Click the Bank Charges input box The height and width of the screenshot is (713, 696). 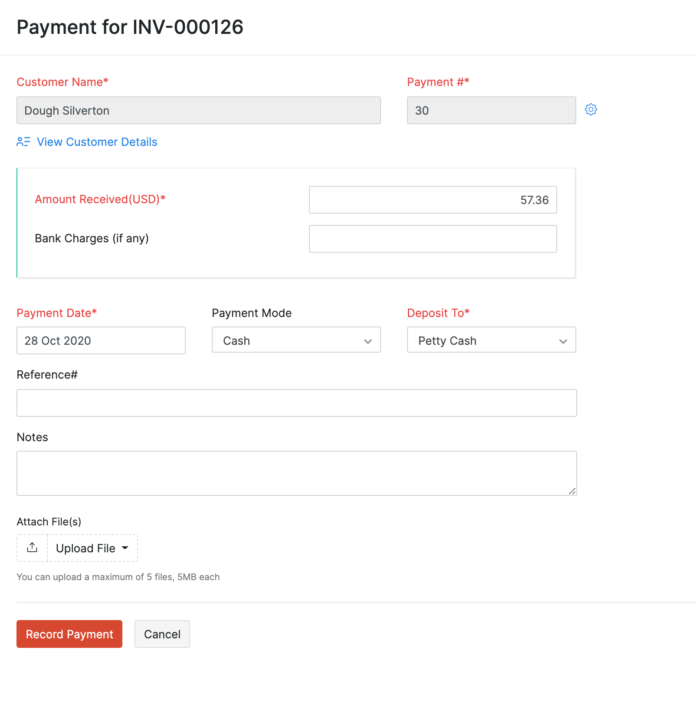pos(433,238)
